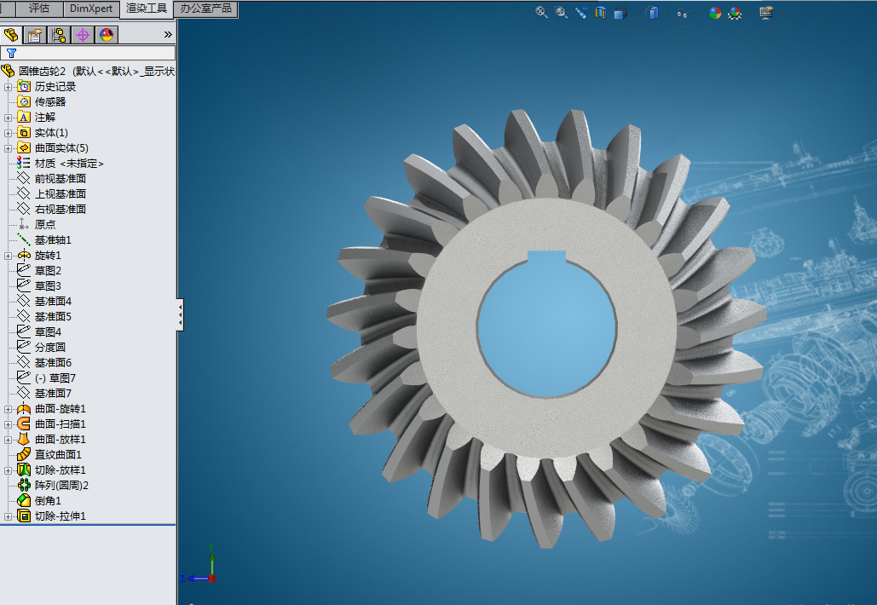Screen dimensions: 877x605
Task: Expand the 实体(1) folder
Action: [x=8, y=133]
